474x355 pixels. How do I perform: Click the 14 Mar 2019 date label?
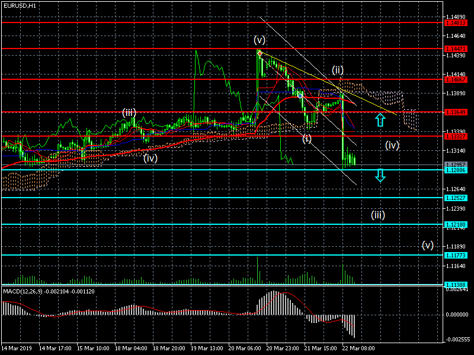[17, 348]
